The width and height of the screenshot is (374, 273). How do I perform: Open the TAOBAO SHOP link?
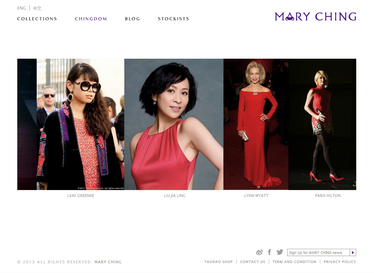218,262
